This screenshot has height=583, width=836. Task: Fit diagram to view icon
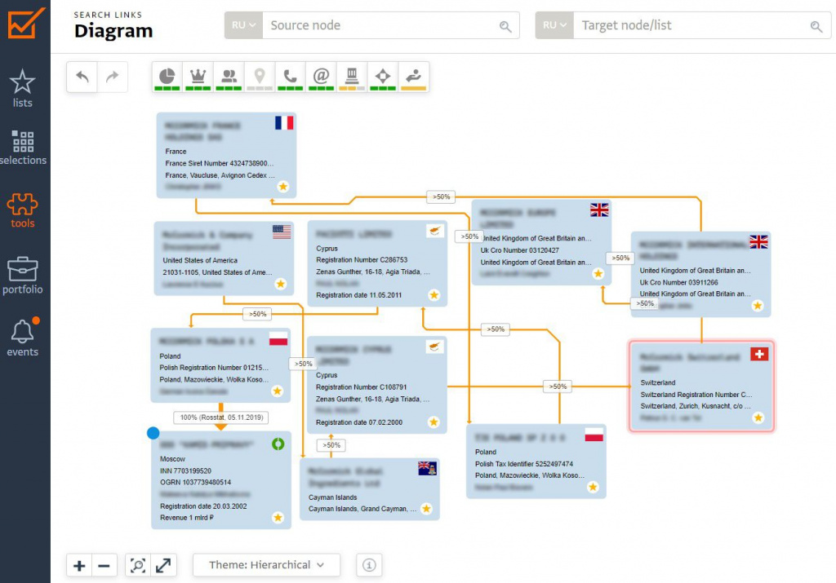pos(138,565)
